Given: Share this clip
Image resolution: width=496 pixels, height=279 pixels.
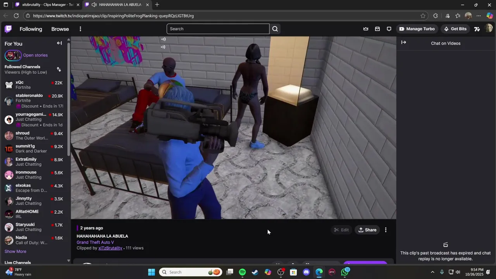Looking at the screenshot, I should (x=367, y=230).
